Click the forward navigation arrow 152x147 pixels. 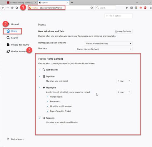[8, 8]
